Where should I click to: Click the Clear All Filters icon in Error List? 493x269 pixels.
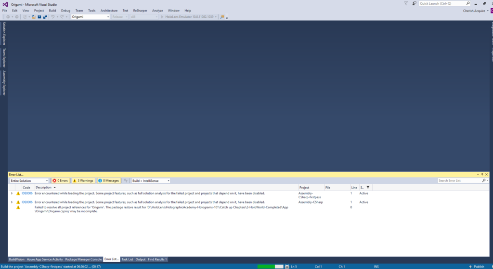126,180
